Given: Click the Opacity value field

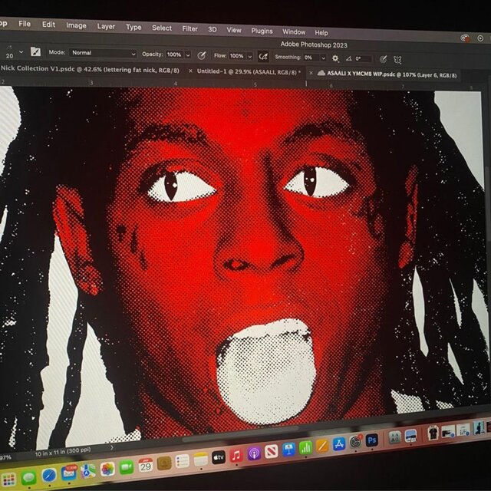Looking at the screenshot, I should [x=174, y=54].
